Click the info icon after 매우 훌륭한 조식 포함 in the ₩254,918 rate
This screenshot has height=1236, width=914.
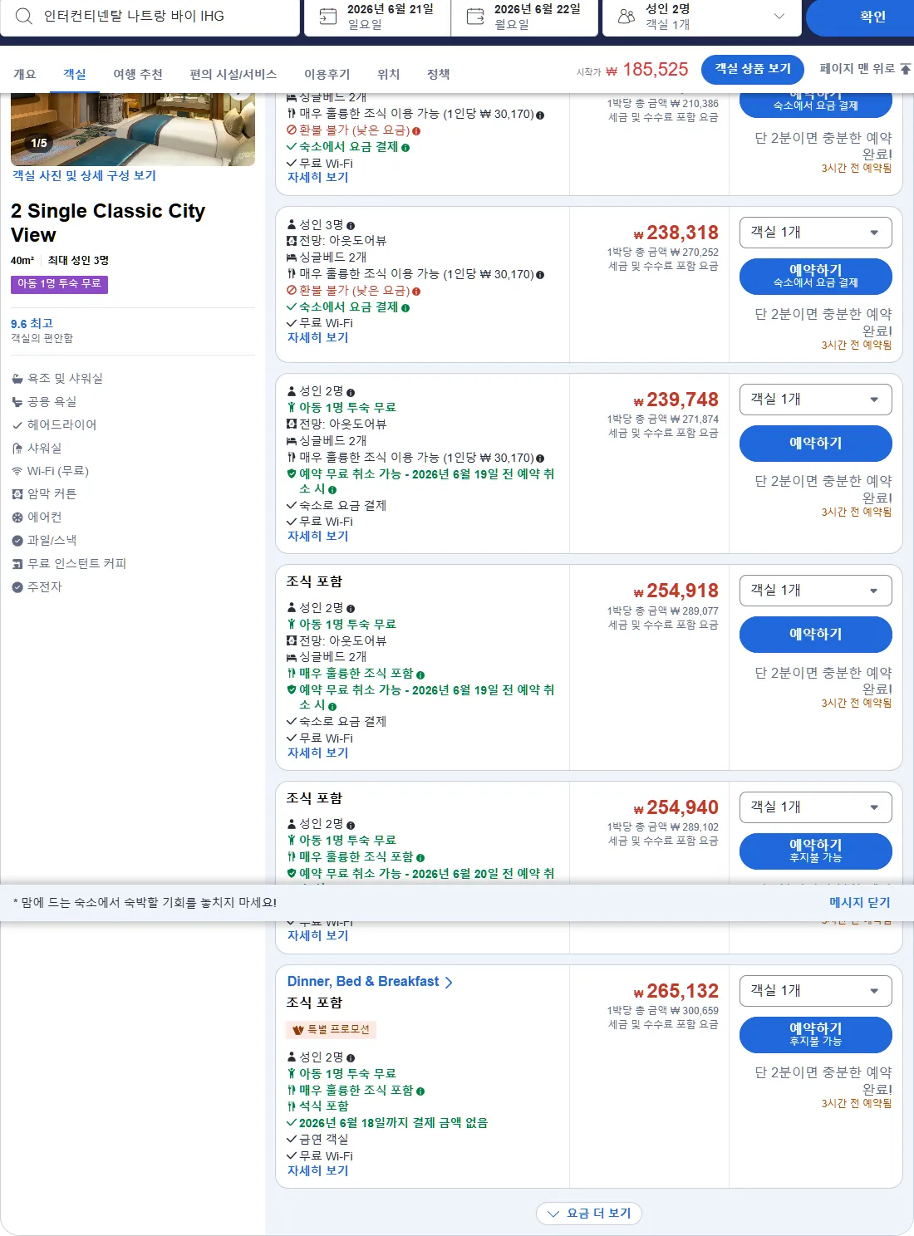(420, 674)
